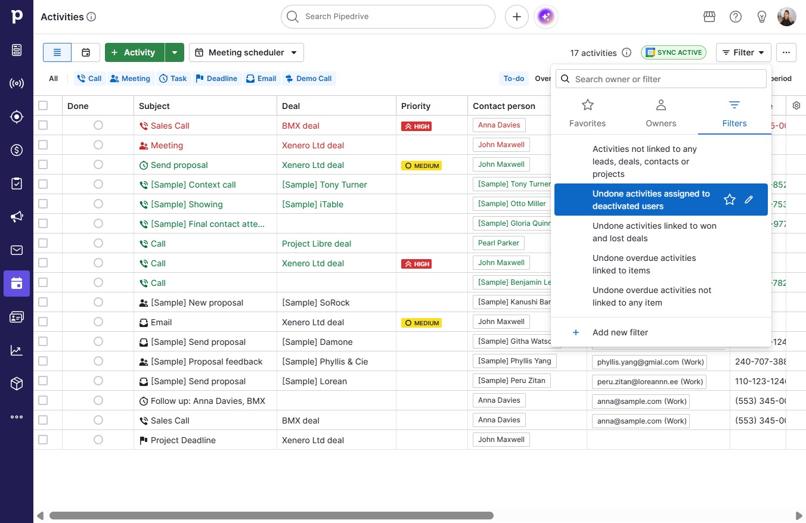Open Pearl Parker contact
This screenshot has width=806, height=523.
498,243
